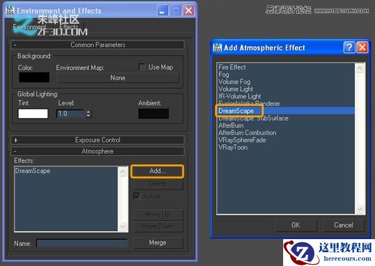Select VRayToon in the list
375x266 pixels.
click(x=233, y=147)
